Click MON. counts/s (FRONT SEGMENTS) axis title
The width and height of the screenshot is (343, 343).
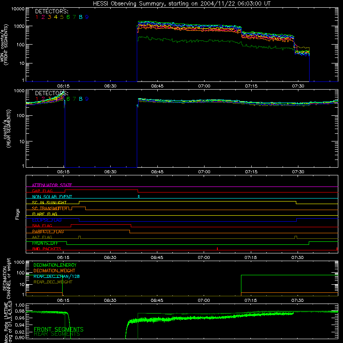click(4, 45)
